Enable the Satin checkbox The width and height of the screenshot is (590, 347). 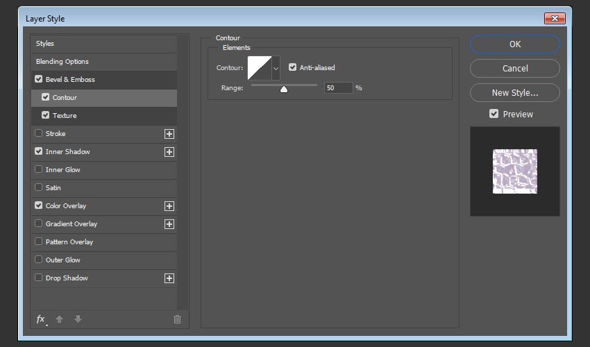click(38, 187)
